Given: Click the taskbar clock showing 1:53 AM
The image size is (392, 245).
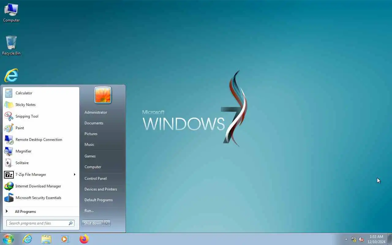Looking at the screenshot, I should pos(376,239).
